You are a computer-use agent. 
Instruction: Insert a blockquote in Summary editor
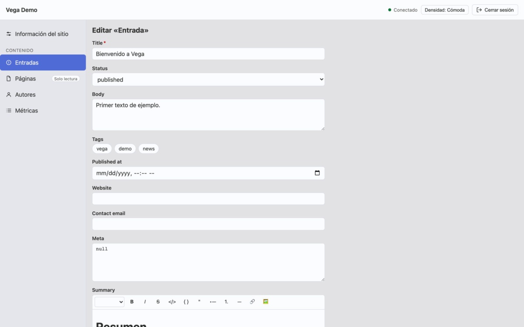[199, 302]
